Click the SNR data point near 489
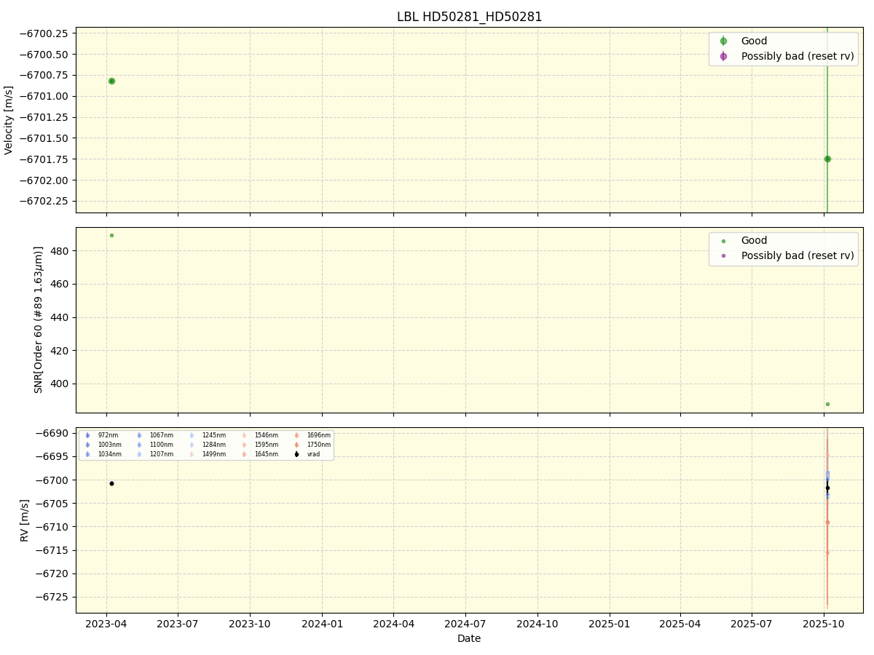 point(111,235)
